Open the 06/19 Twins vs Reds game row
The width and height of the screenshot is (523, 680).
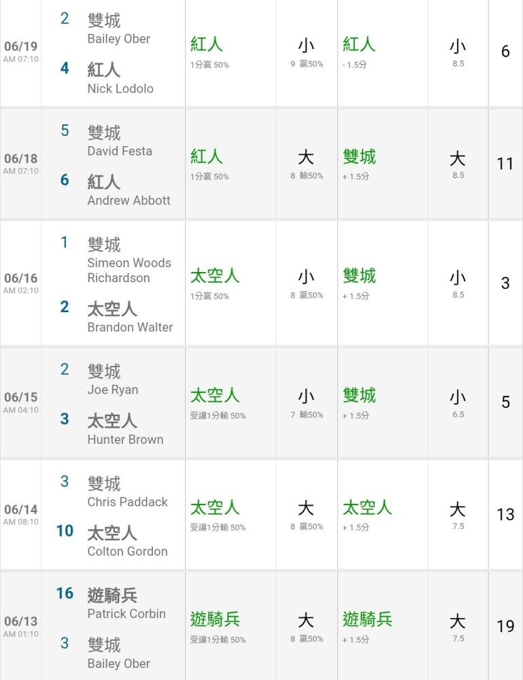point(261,52)
